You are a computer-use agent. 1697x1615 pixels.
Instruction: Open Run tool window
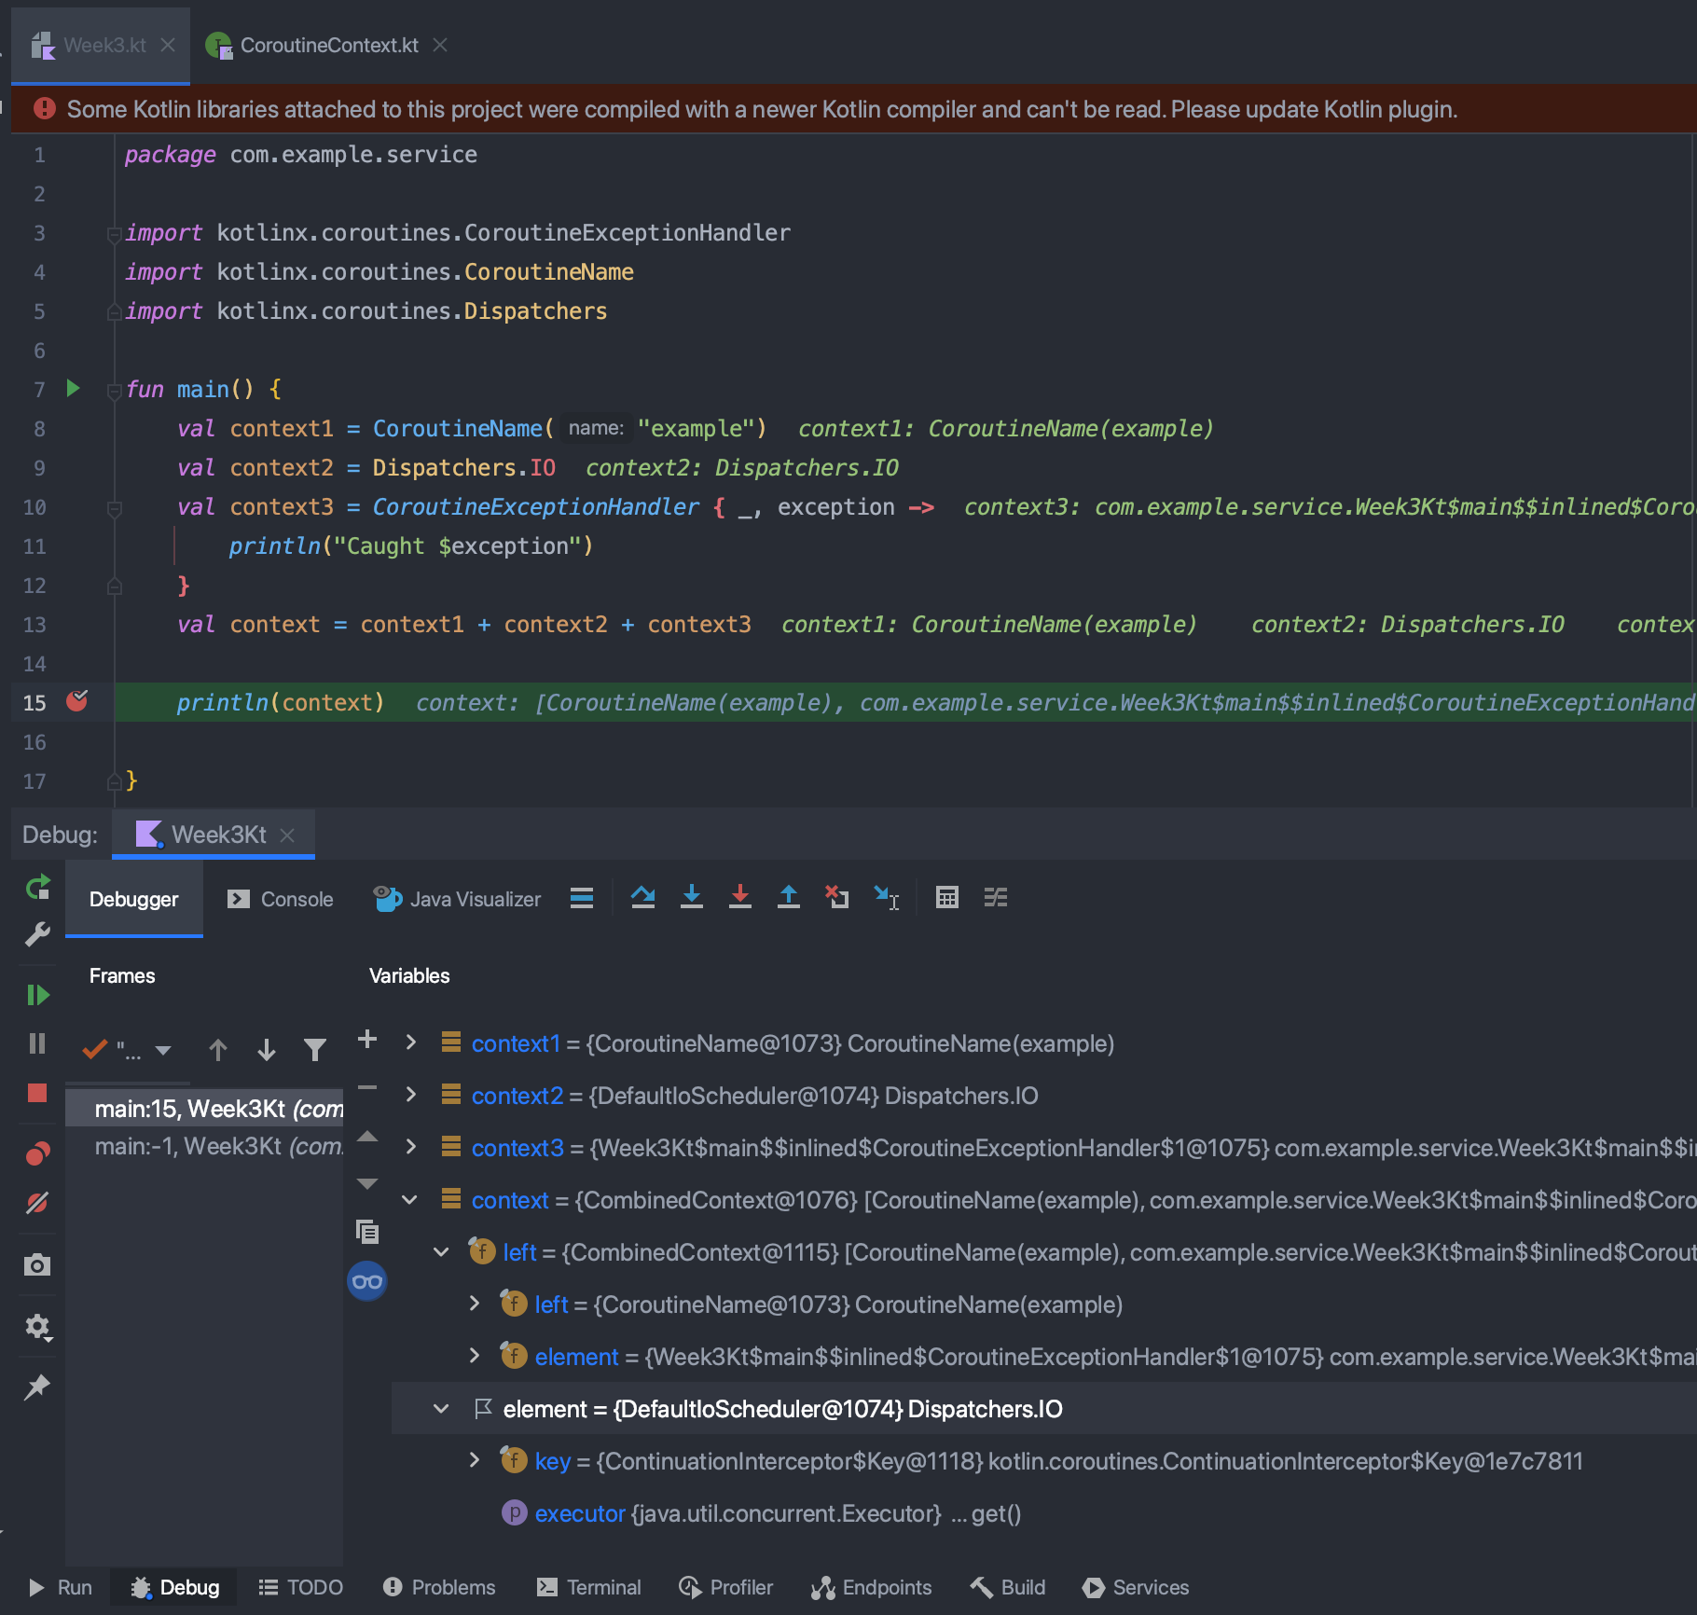tap(60, 1587)
